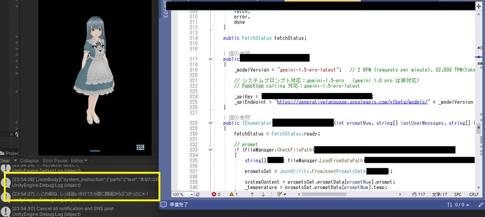Toggle Collapse in the Unity Console

29,160
